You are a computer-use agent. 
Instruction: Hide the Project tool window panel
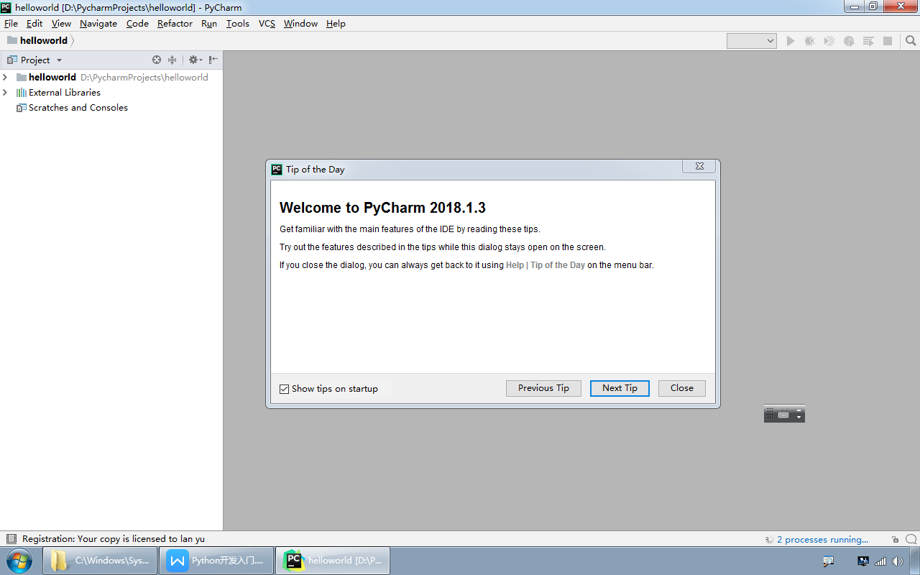(x=213, y=60)
